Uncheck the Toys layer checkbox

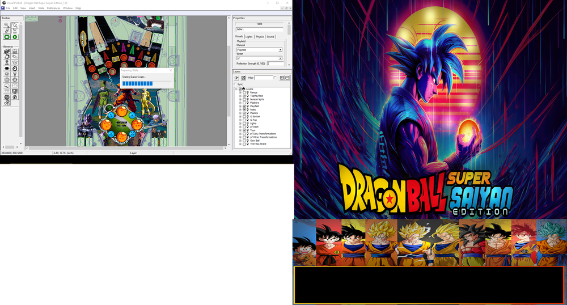pos(244,130)
